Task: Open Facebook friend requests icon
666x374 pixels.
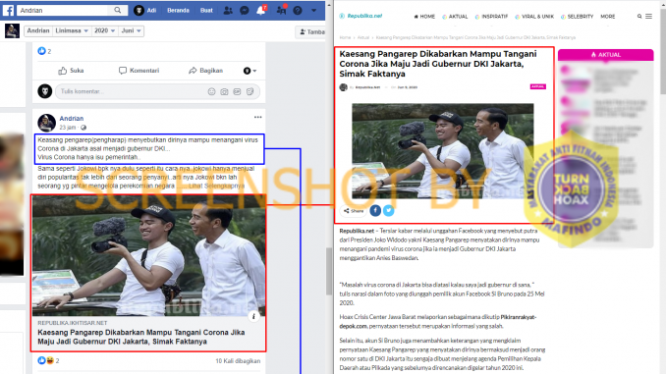Action: pyautogui.click(x=228, y=10)
